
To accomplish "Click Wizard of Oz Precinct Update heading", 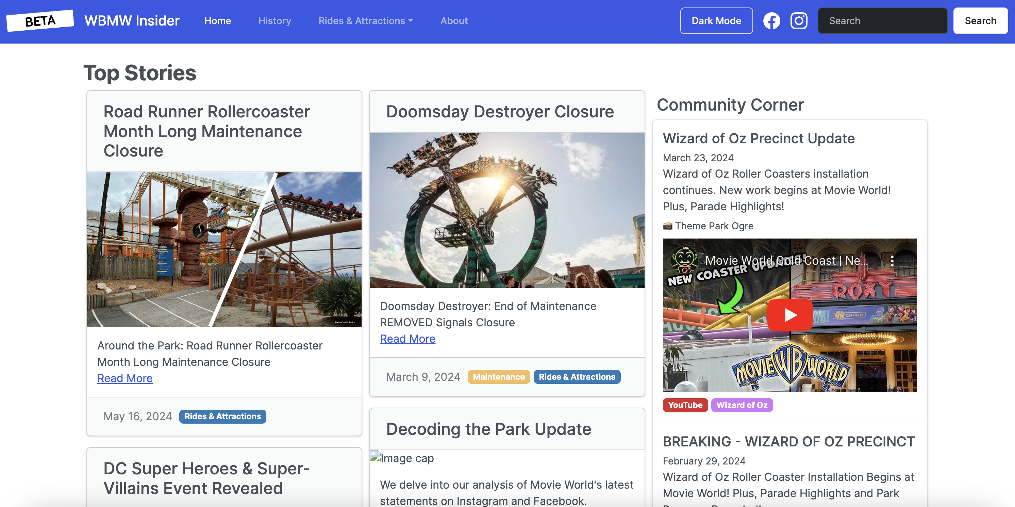I will pos(759,138).
